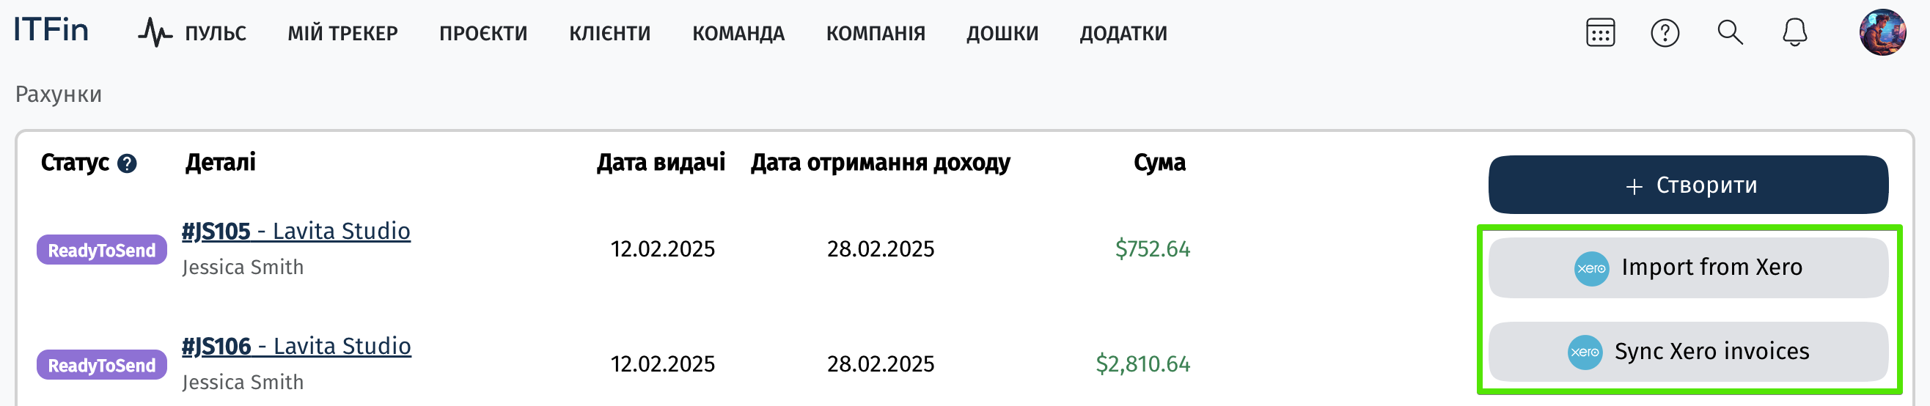
Task: Click ReadyToSend badge of invoice JS105
Action: [102, 250]
